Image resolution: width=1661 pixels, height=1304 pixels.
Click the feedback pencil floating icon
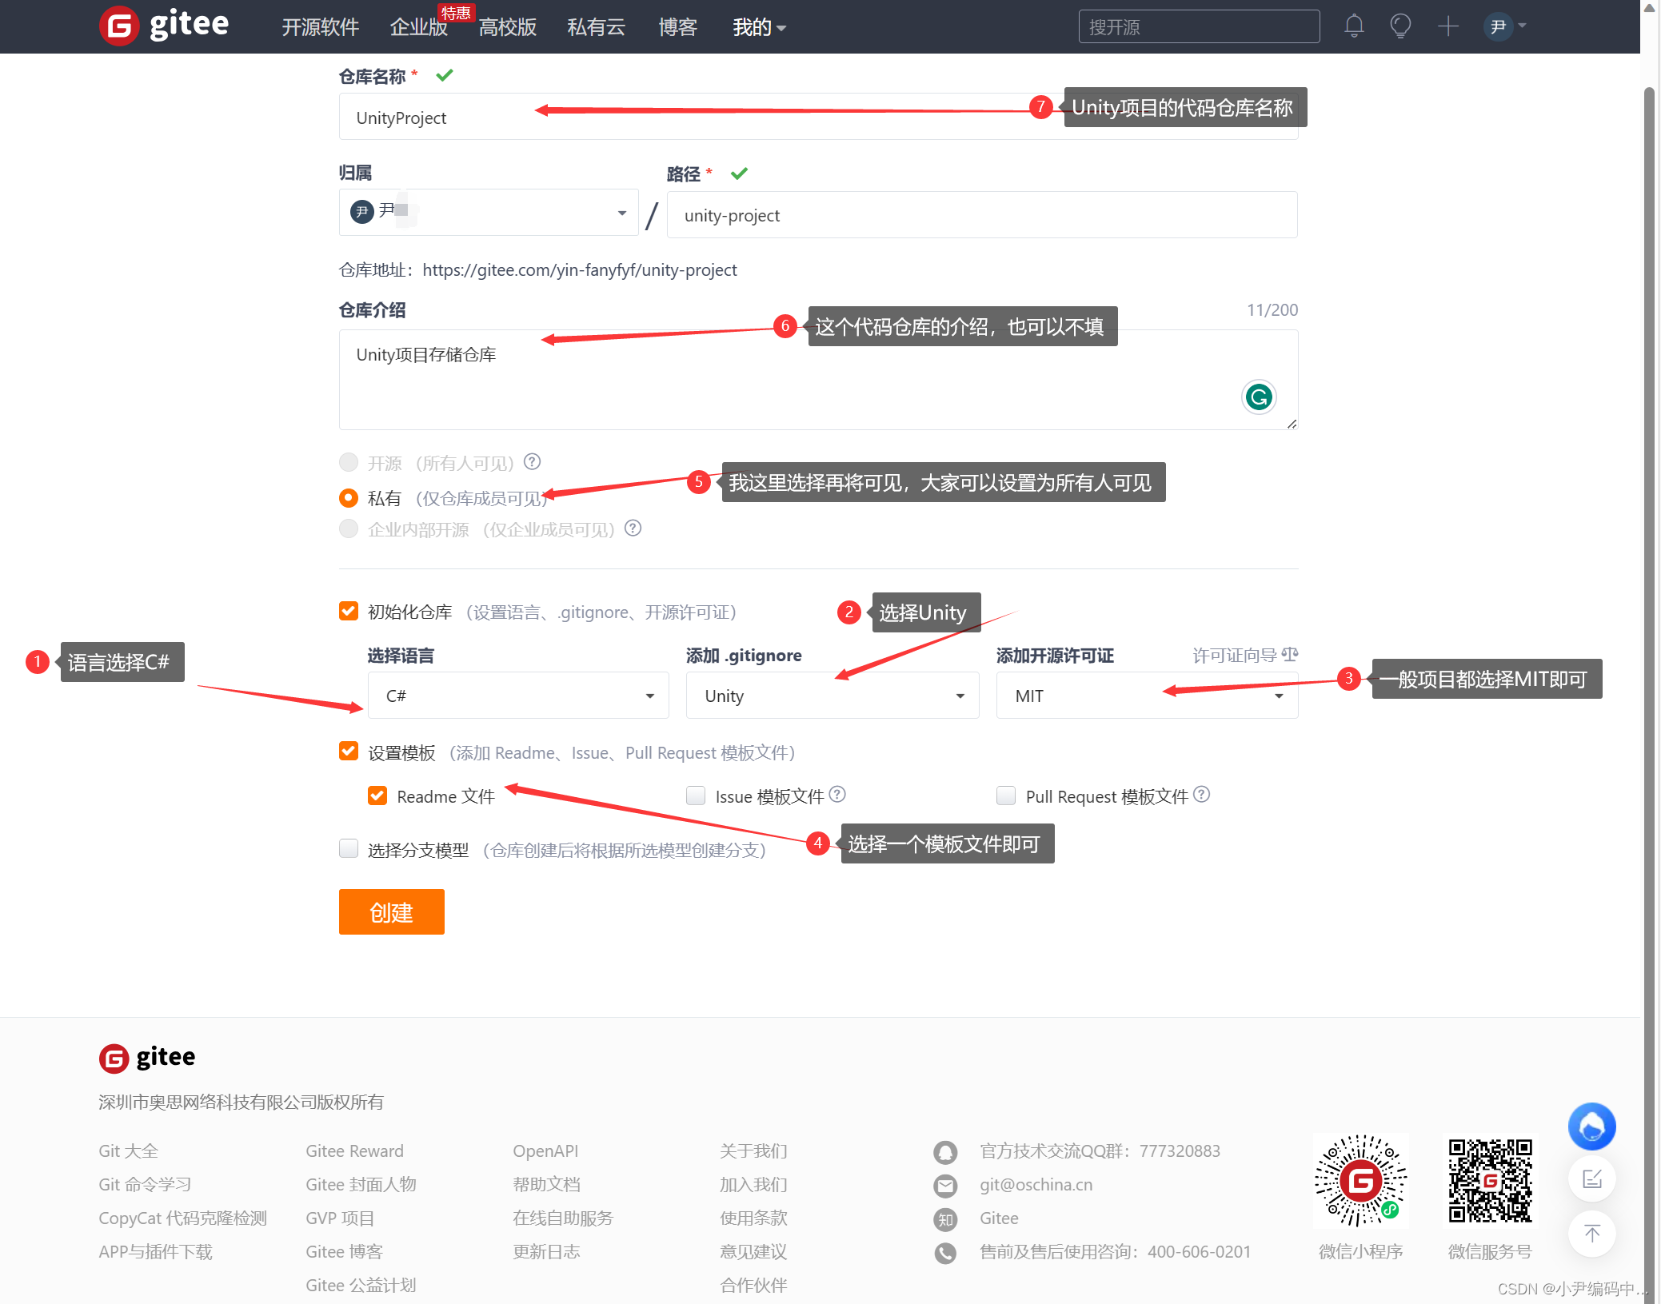click(1591, 1178)
